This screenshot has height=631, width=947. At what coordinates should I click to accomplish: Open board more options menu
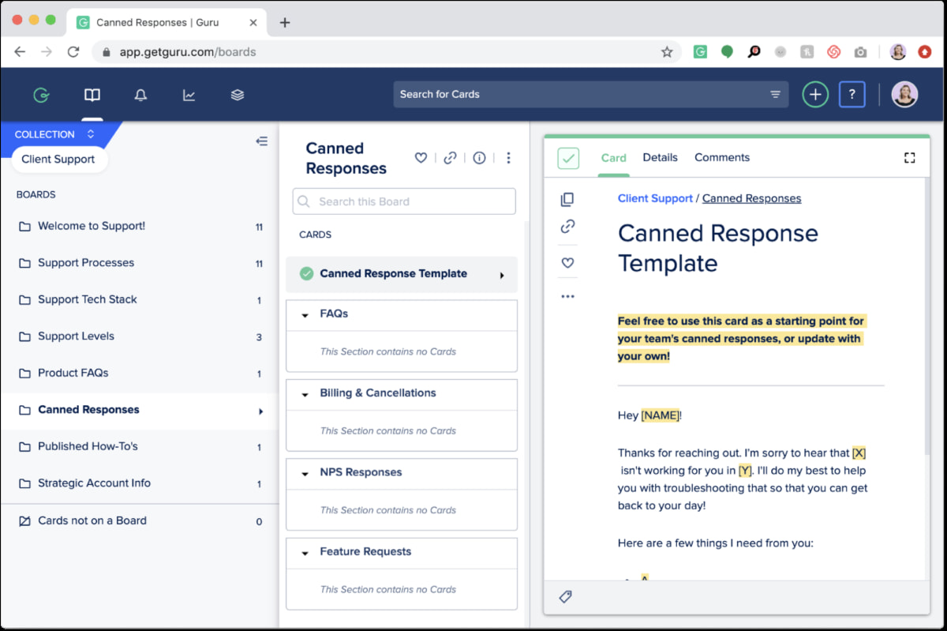click(508, 158)
